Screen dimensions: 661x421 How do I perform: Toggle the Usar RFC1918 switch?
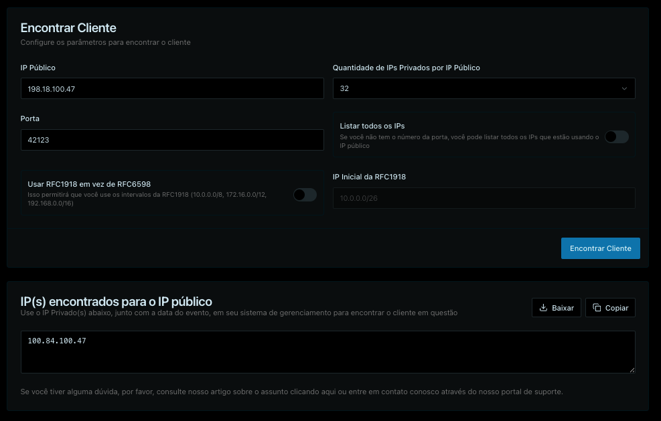point(305,195)
